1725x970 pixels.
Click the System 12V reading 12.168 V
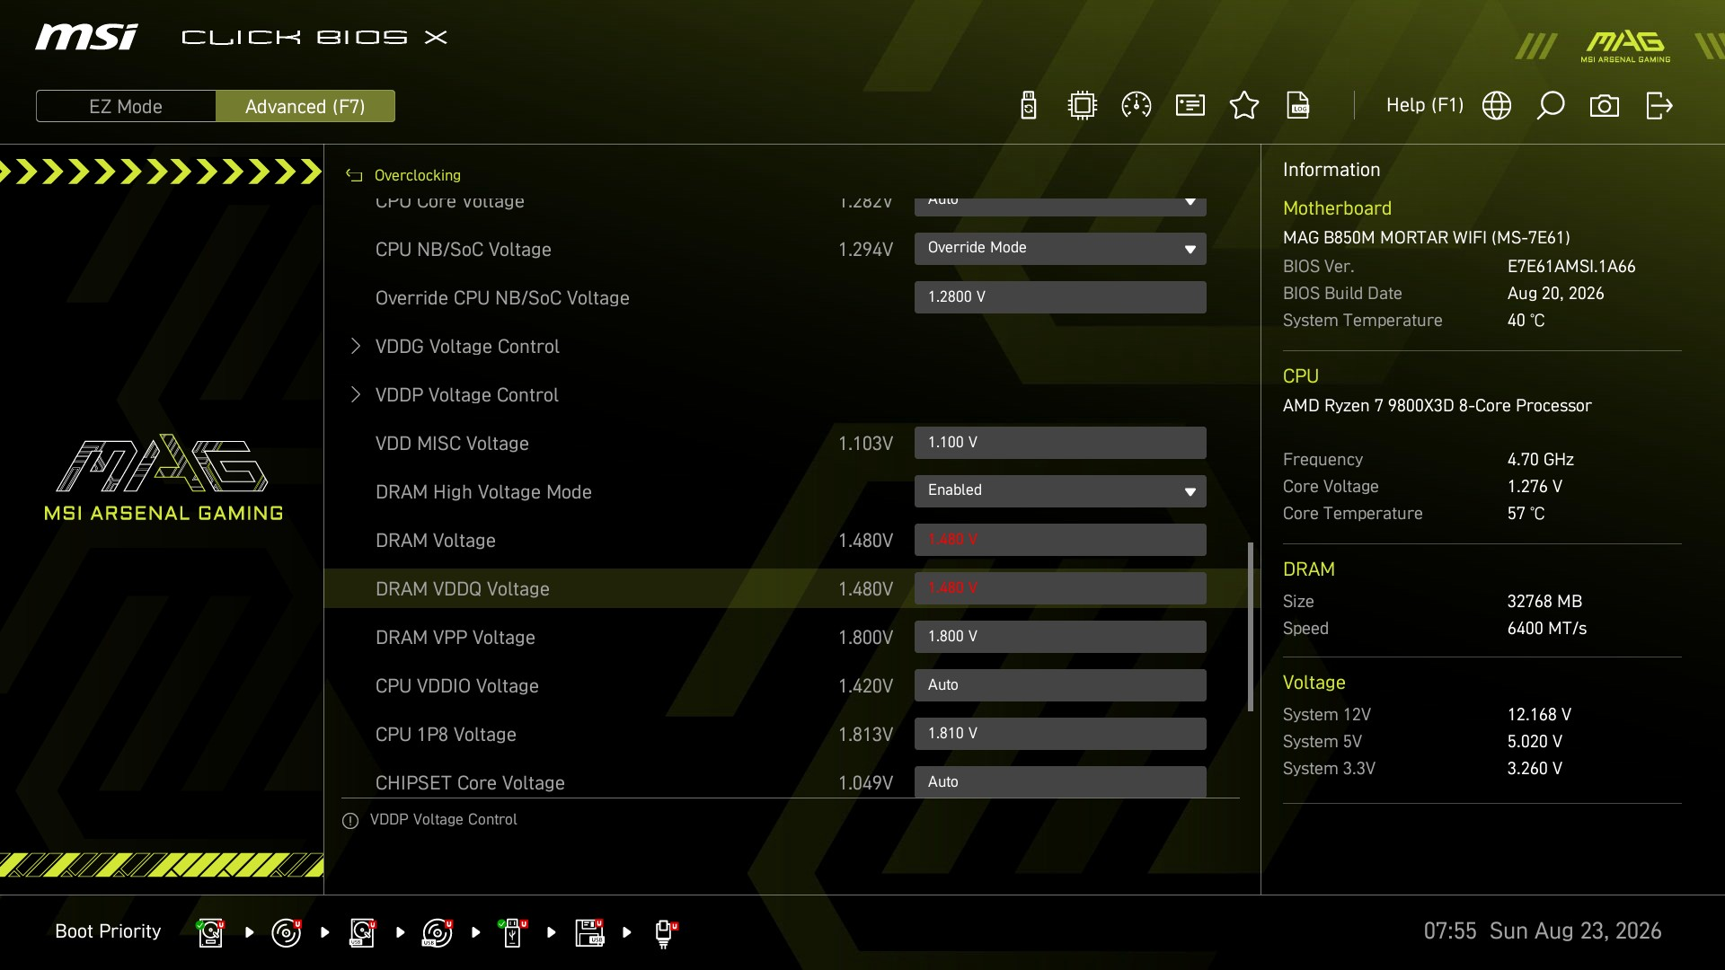point(1539,715)
